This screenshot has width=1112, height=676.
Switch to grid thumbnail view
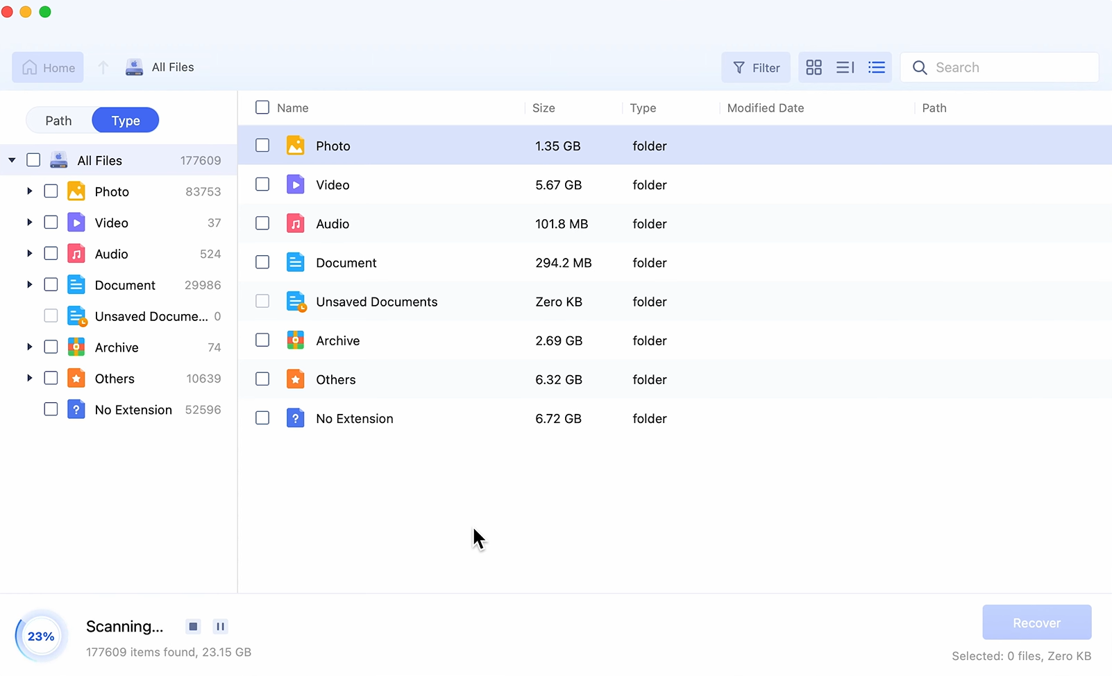tap(814, 67)
